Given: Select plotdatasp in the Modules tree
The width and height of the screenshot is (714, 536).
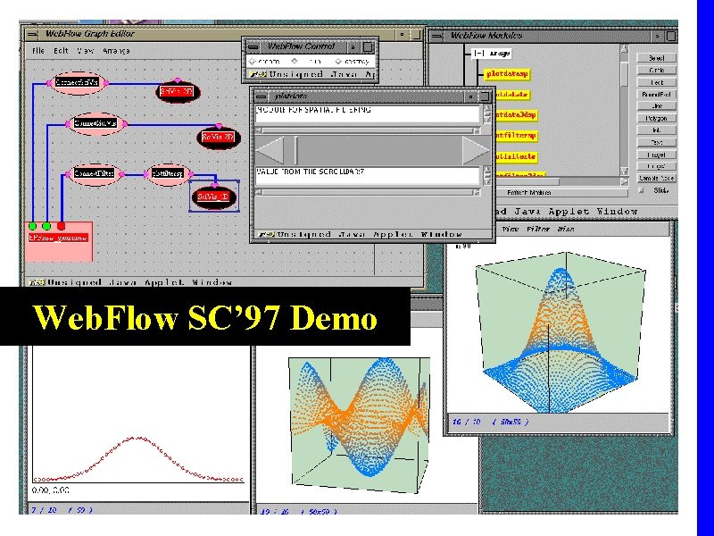Looking at the screenshot, I should [507, 74].
